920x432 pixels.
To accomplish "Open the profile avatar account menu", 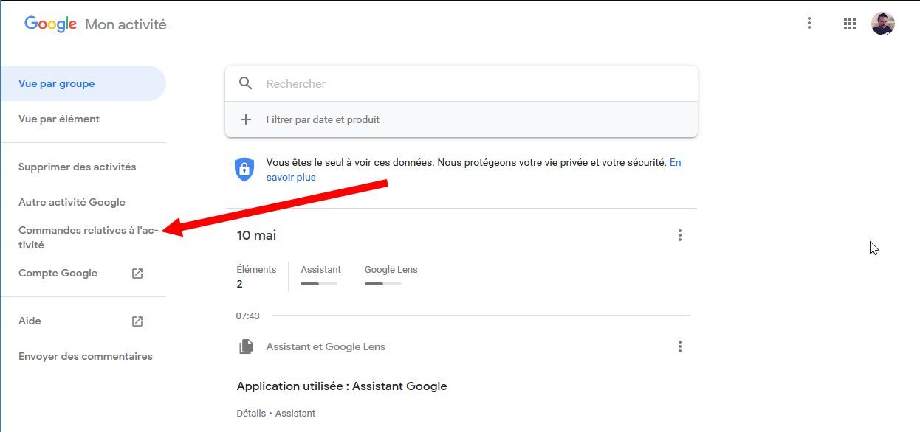I will click(x=882, y=24).
